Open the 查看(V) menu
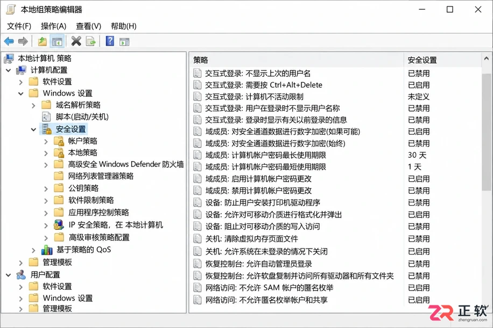This screenshot has width=493, height=328. (88, 26)
